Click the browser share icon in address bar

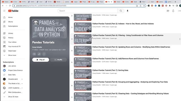click(x=141, y=6)
